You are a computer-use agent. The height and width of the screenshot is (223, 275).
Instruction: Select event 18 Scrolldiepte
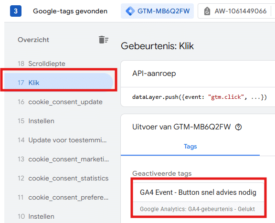click(x=58, y=64)
